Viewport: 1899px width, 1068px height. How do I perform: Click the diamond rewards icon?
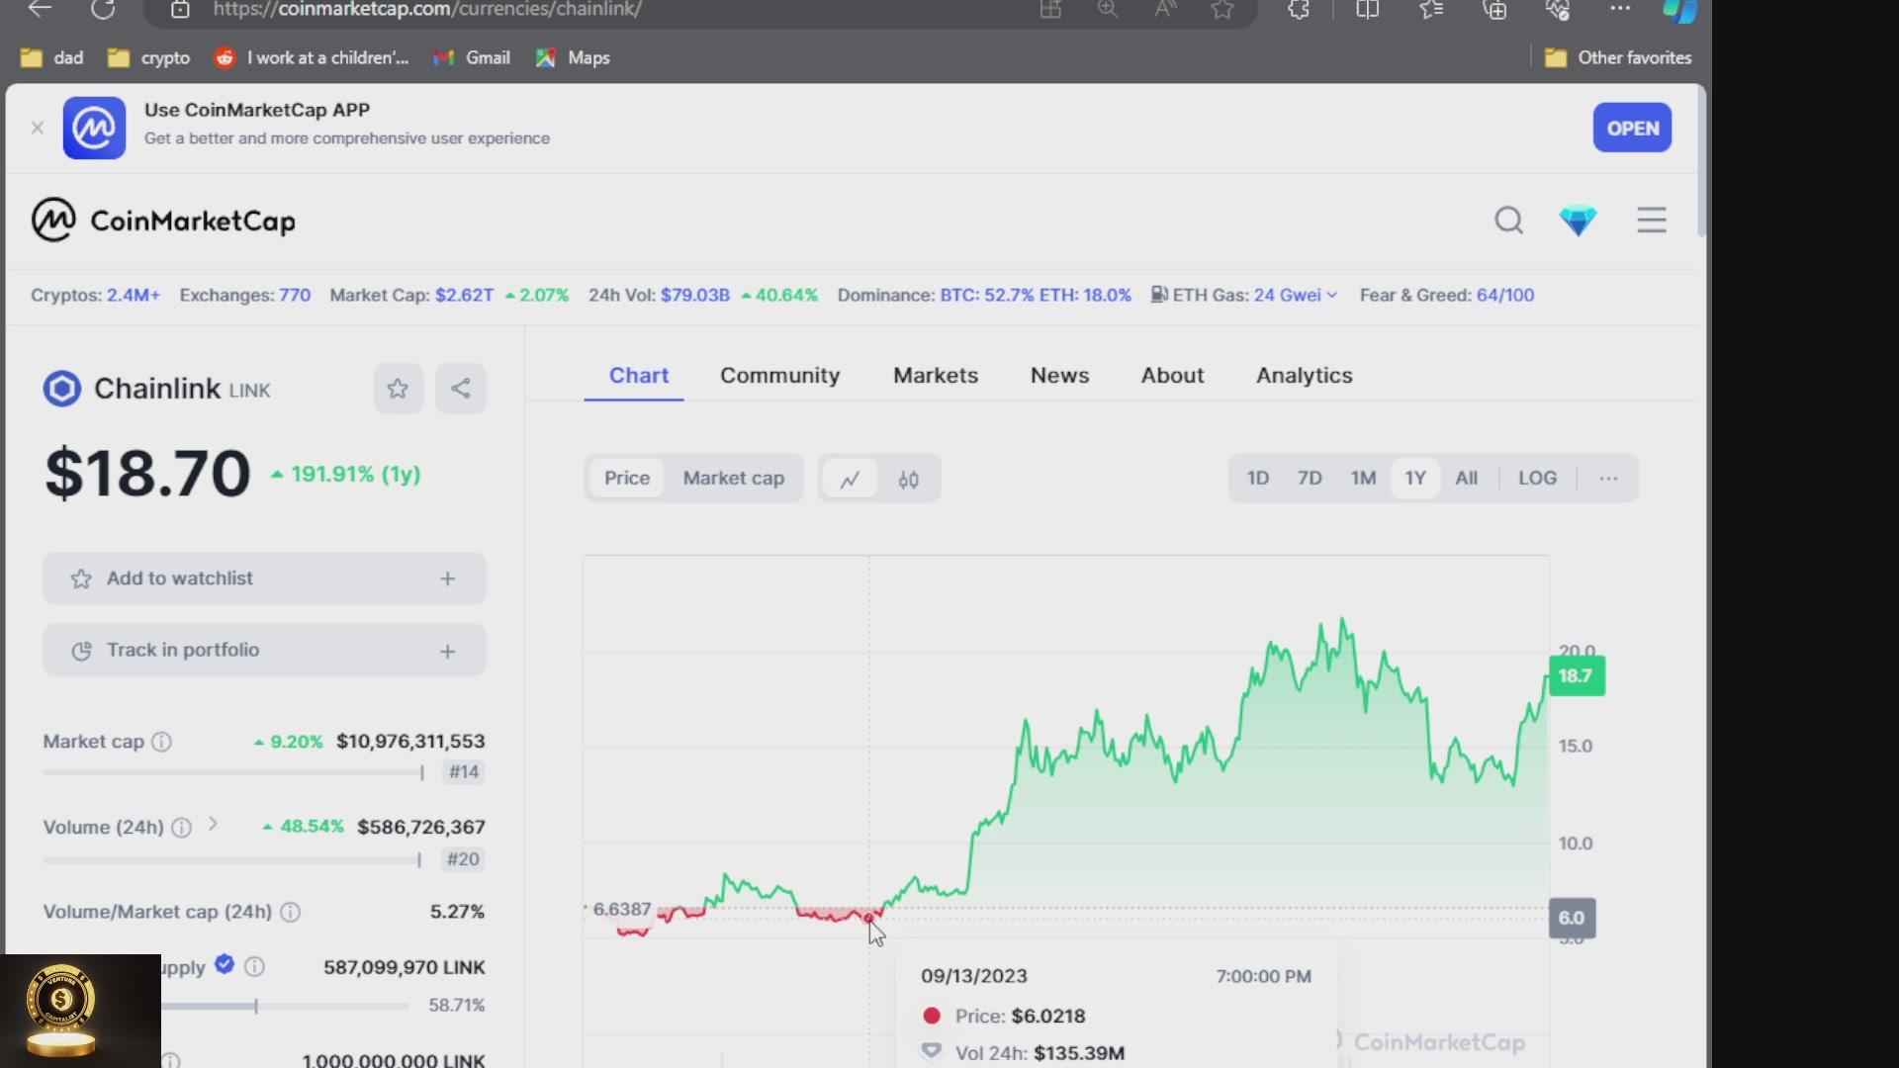[x=1578, y=220]
